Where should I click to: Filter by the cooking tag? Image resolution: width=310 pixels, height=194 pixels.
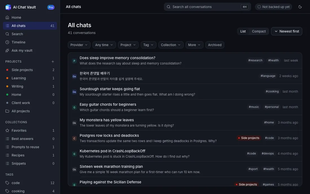click(x=30, y=191)
